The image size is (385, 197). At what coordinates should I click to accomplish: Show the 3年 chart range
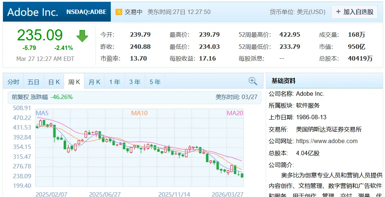[135, 82]
